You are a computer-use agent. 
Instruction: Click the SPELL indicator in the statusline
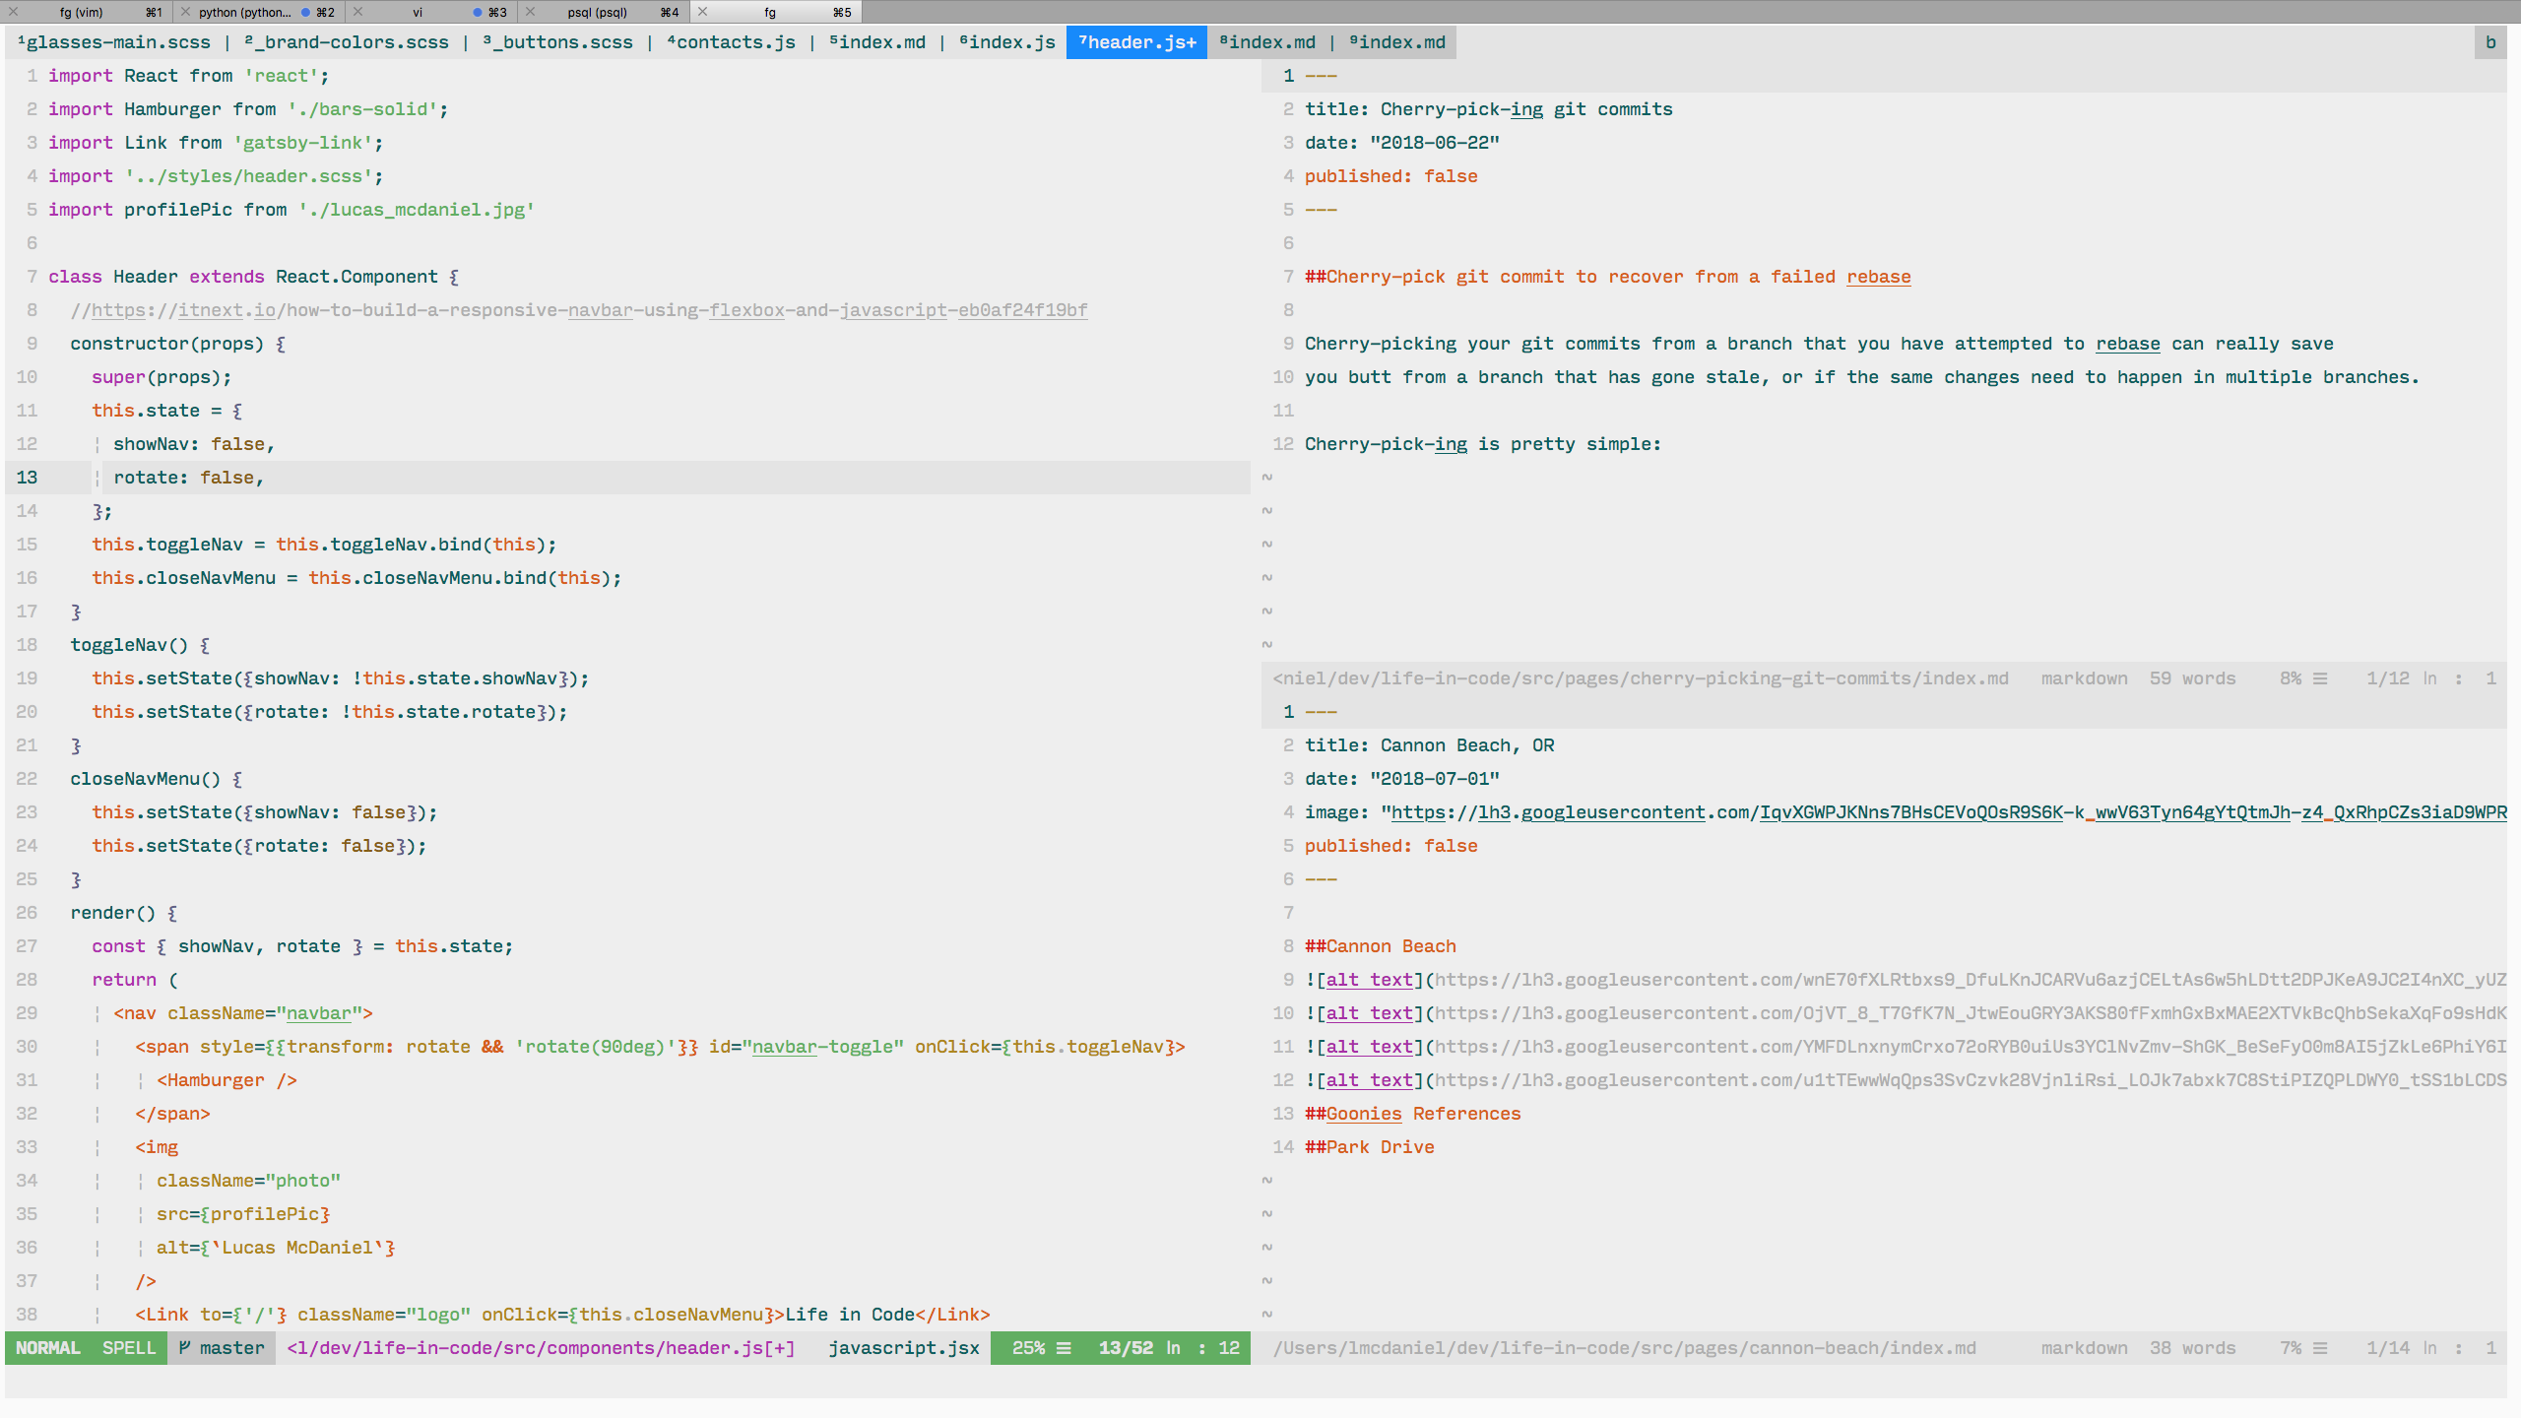pos(129,1347)
